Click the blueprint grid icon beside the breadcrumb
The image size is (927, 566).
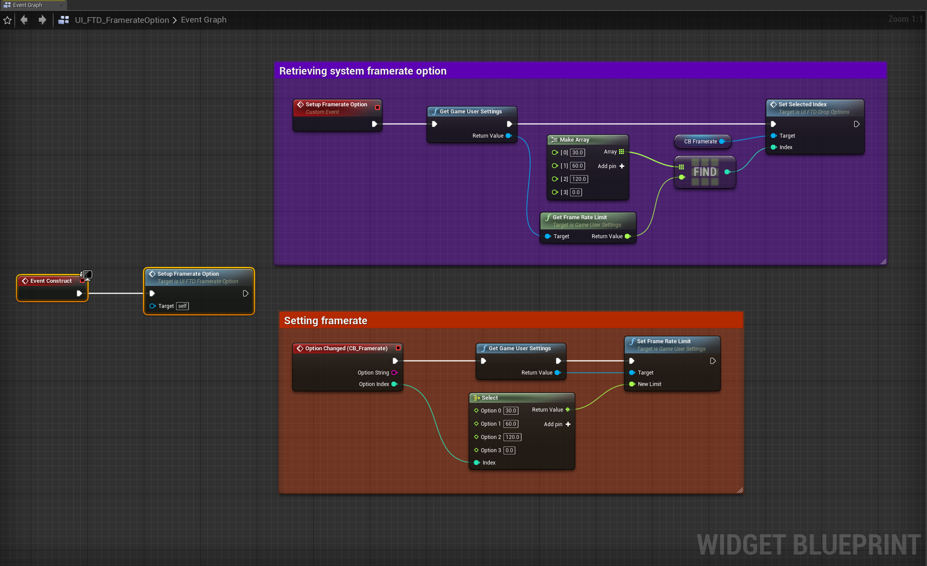coord(64,20)
